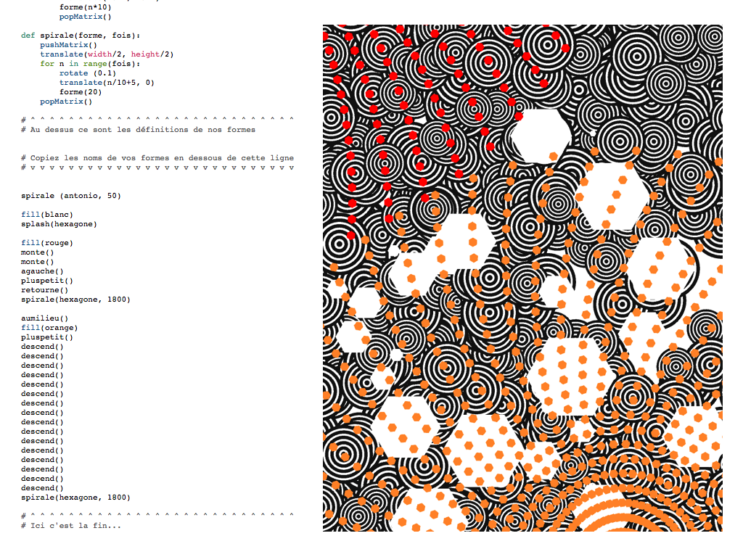Click the 'forme(n*10)' code line
The height and width of the screenshot is (557, 743).
point(86,7)
